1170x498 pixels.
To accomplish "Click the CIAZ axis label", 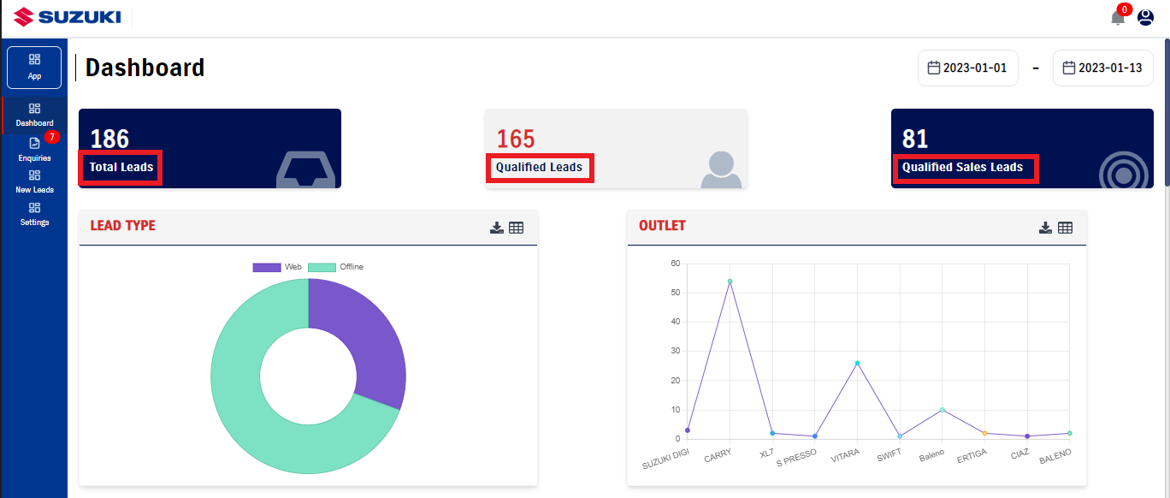I will (x=1019, y=454).
